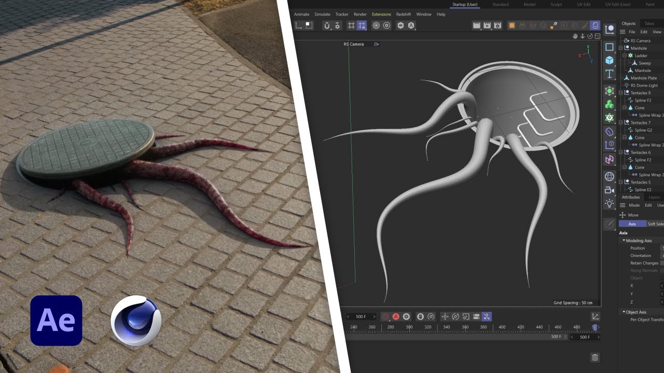
Task: Open the Redshift menu
Action: (x=404, y=15)
